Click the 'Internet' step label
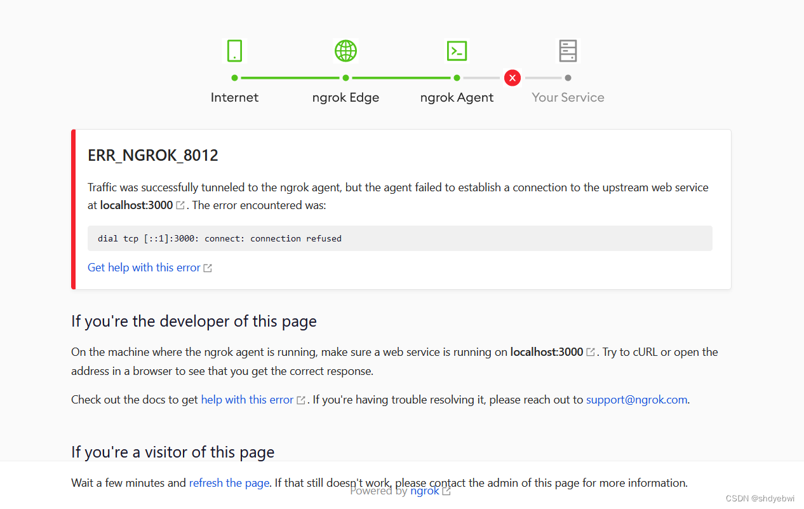The width and height of the screenshot is (804, 509). [235, 97]
